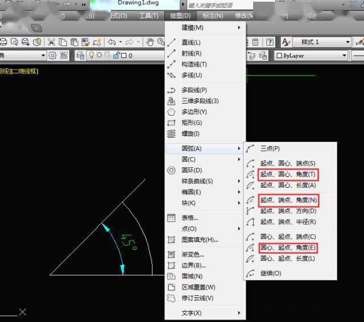The width and height of the screenshot is (364, 322).
Task: Click the Cut scissors icon in toolbar
Action: click(51, 42)
